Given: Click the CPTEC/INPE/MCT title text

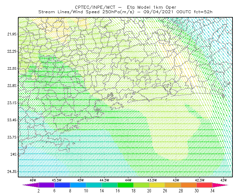Looking at the screenshot, I should coord(95,7).
